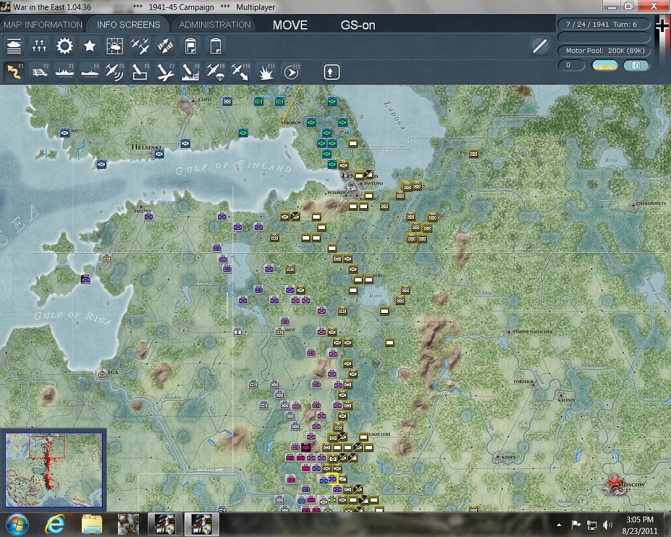Switch to the INFO SCREENS tab

(x=128, y=25)
